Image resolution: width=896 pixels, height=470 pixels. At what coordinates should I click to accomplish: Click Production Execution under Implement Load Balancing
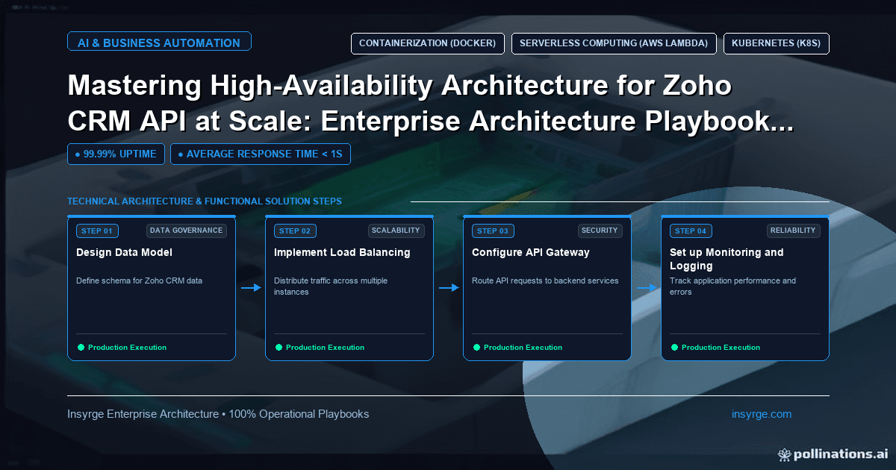pyautogui.click(x=325, y=348)
